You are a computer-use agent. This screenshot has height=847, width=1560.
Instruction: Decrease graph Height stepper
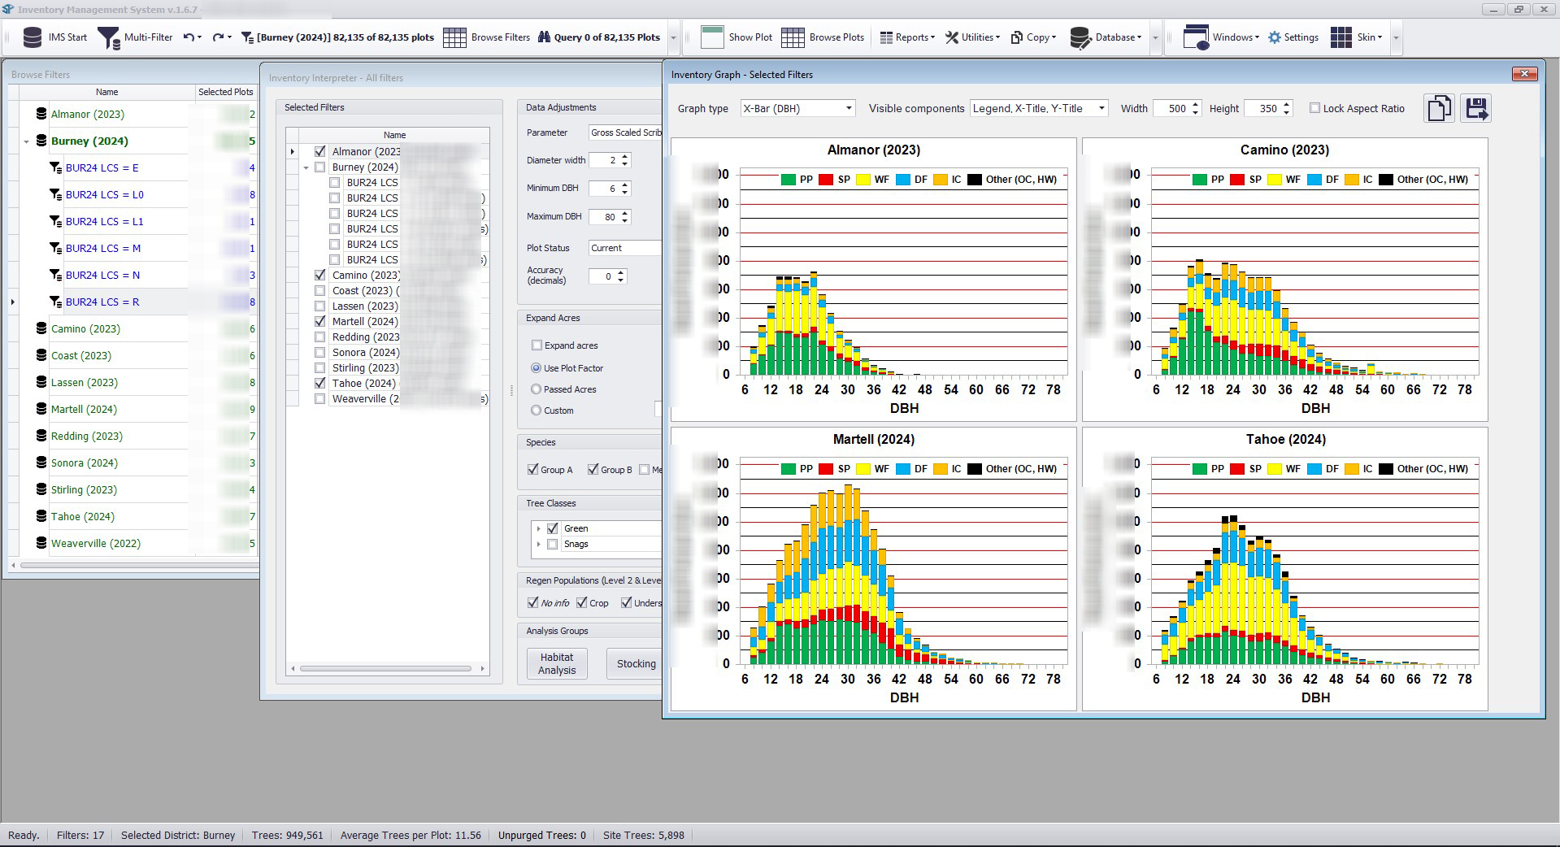tap(1286, 112)
